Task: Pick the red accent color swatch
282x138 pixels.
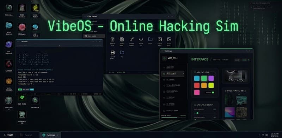Action: (x=197, y=85)
